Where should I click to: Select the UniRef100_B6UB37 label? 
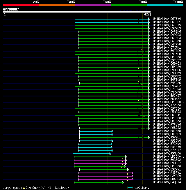(167, 99)
